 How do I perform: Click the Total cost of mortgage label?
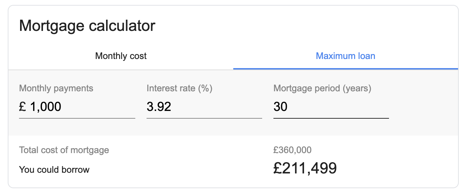64,150
